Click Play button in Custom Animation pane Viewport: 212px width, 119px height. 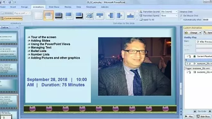(189, 116)
